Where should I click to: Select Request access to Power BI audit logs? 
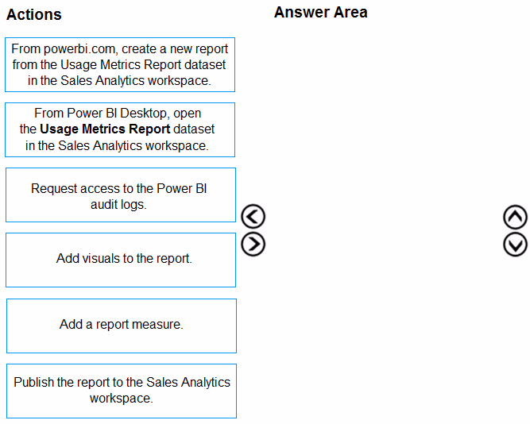[x=121, y=195]
